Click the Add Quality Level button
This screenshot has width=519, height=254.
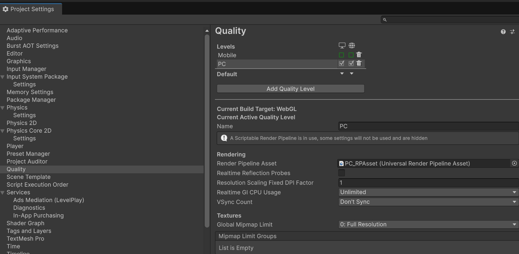tap(291, 89)
